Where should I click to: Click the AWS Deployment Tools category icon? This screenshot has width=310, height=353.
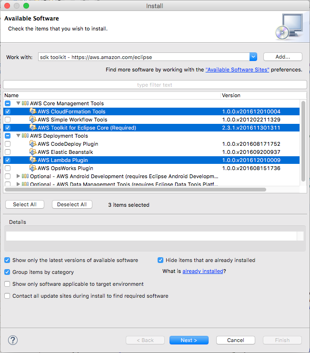[25, 136]
